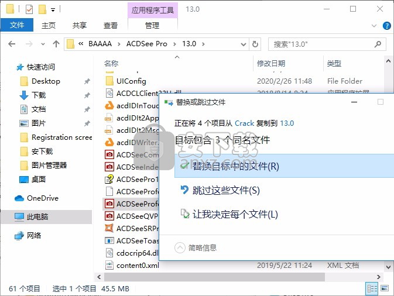Viewport: 394px width, 296px height.
Task: Click the magnifier search icon
Action: click(378, 44)
